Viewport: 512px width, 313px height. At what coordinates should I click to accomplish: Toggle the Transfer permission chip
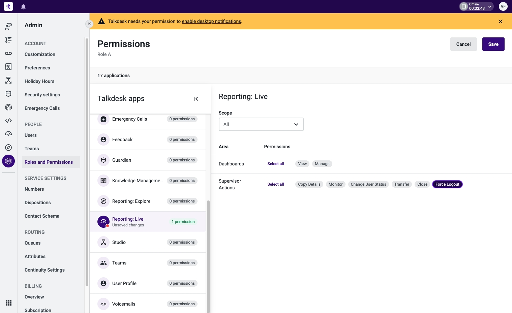[x=402, y=184]
